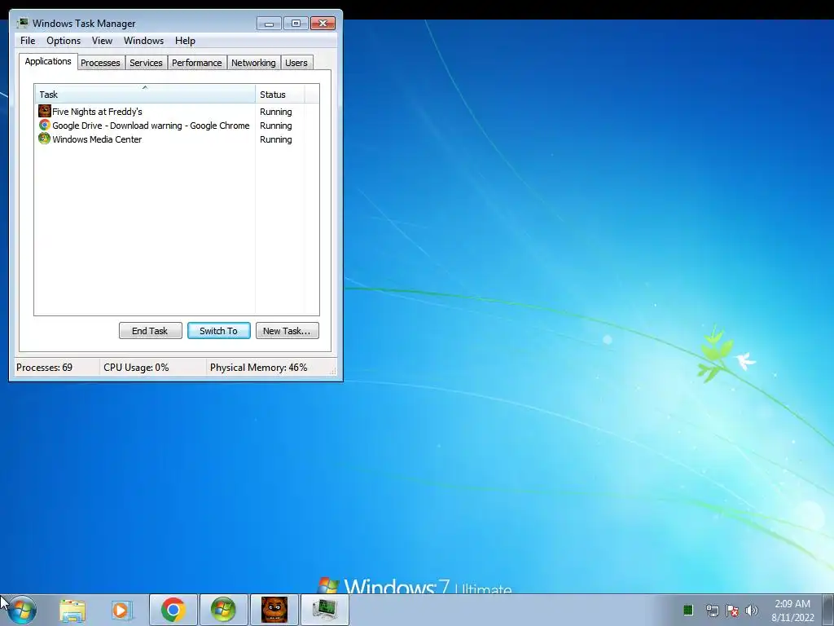
Task: Open the Help menu
Action: coord(185,41)
